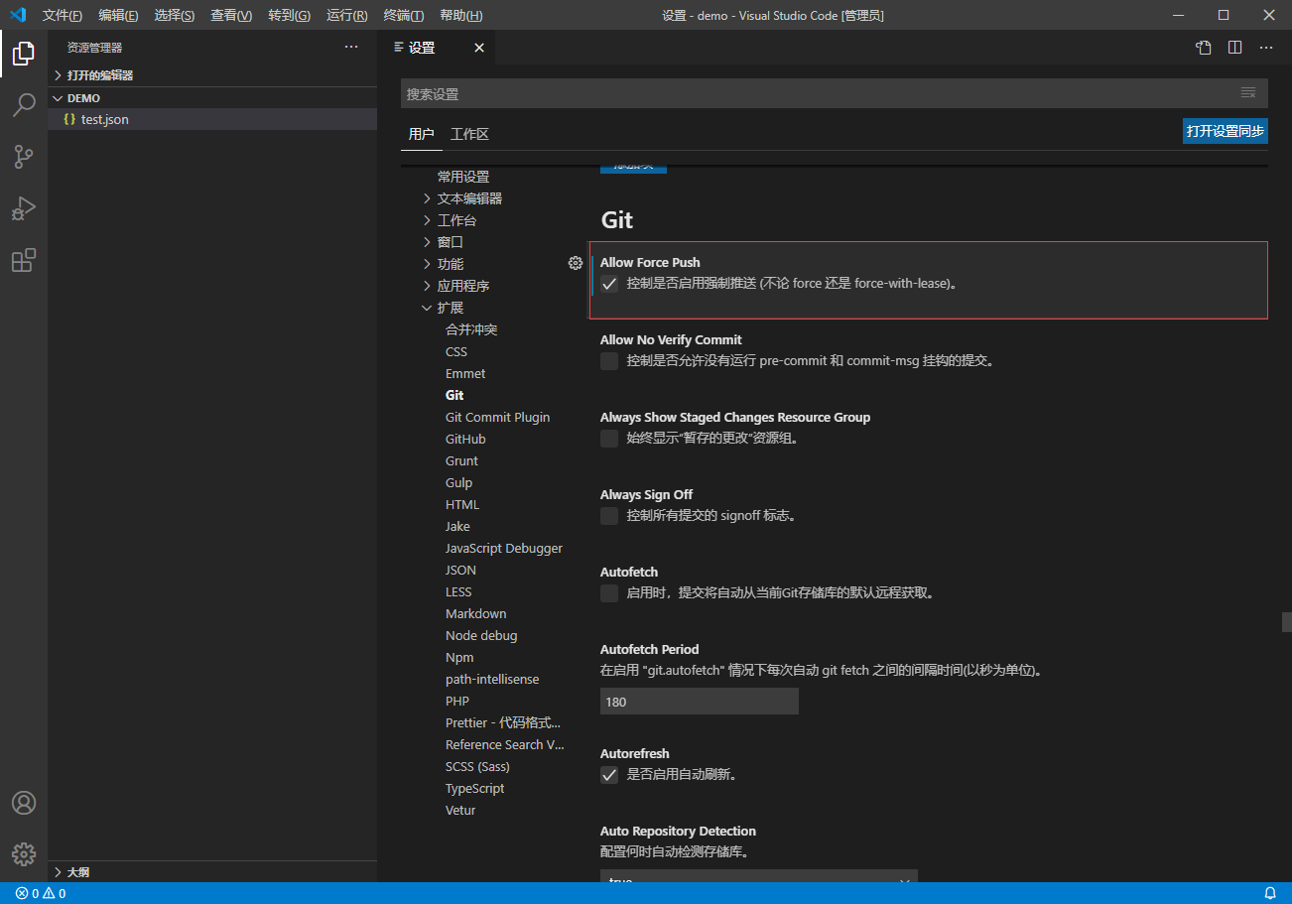Open the filter settings icon in search bar

tap(1247, 92)
